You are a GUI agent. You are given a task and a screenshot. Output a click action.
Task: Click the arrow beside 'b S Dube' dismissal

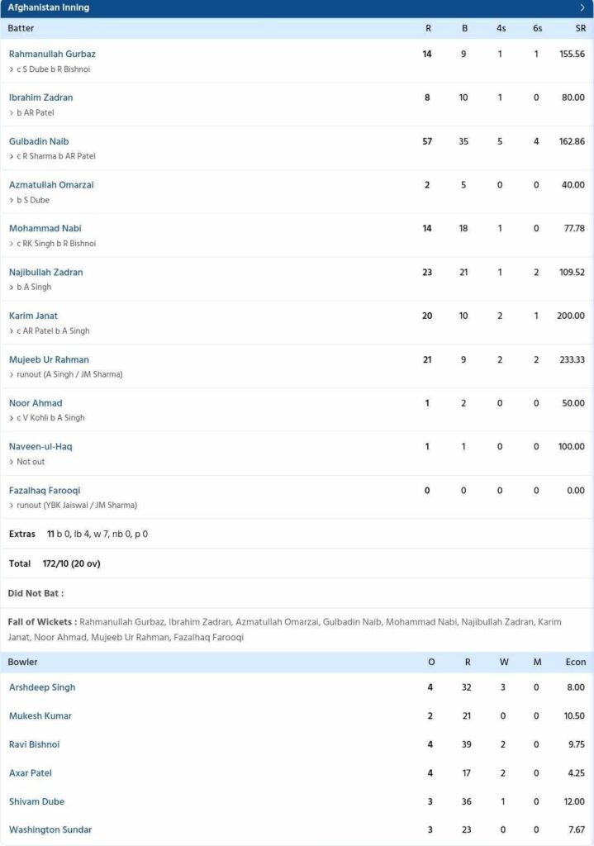tap(12, 200)
